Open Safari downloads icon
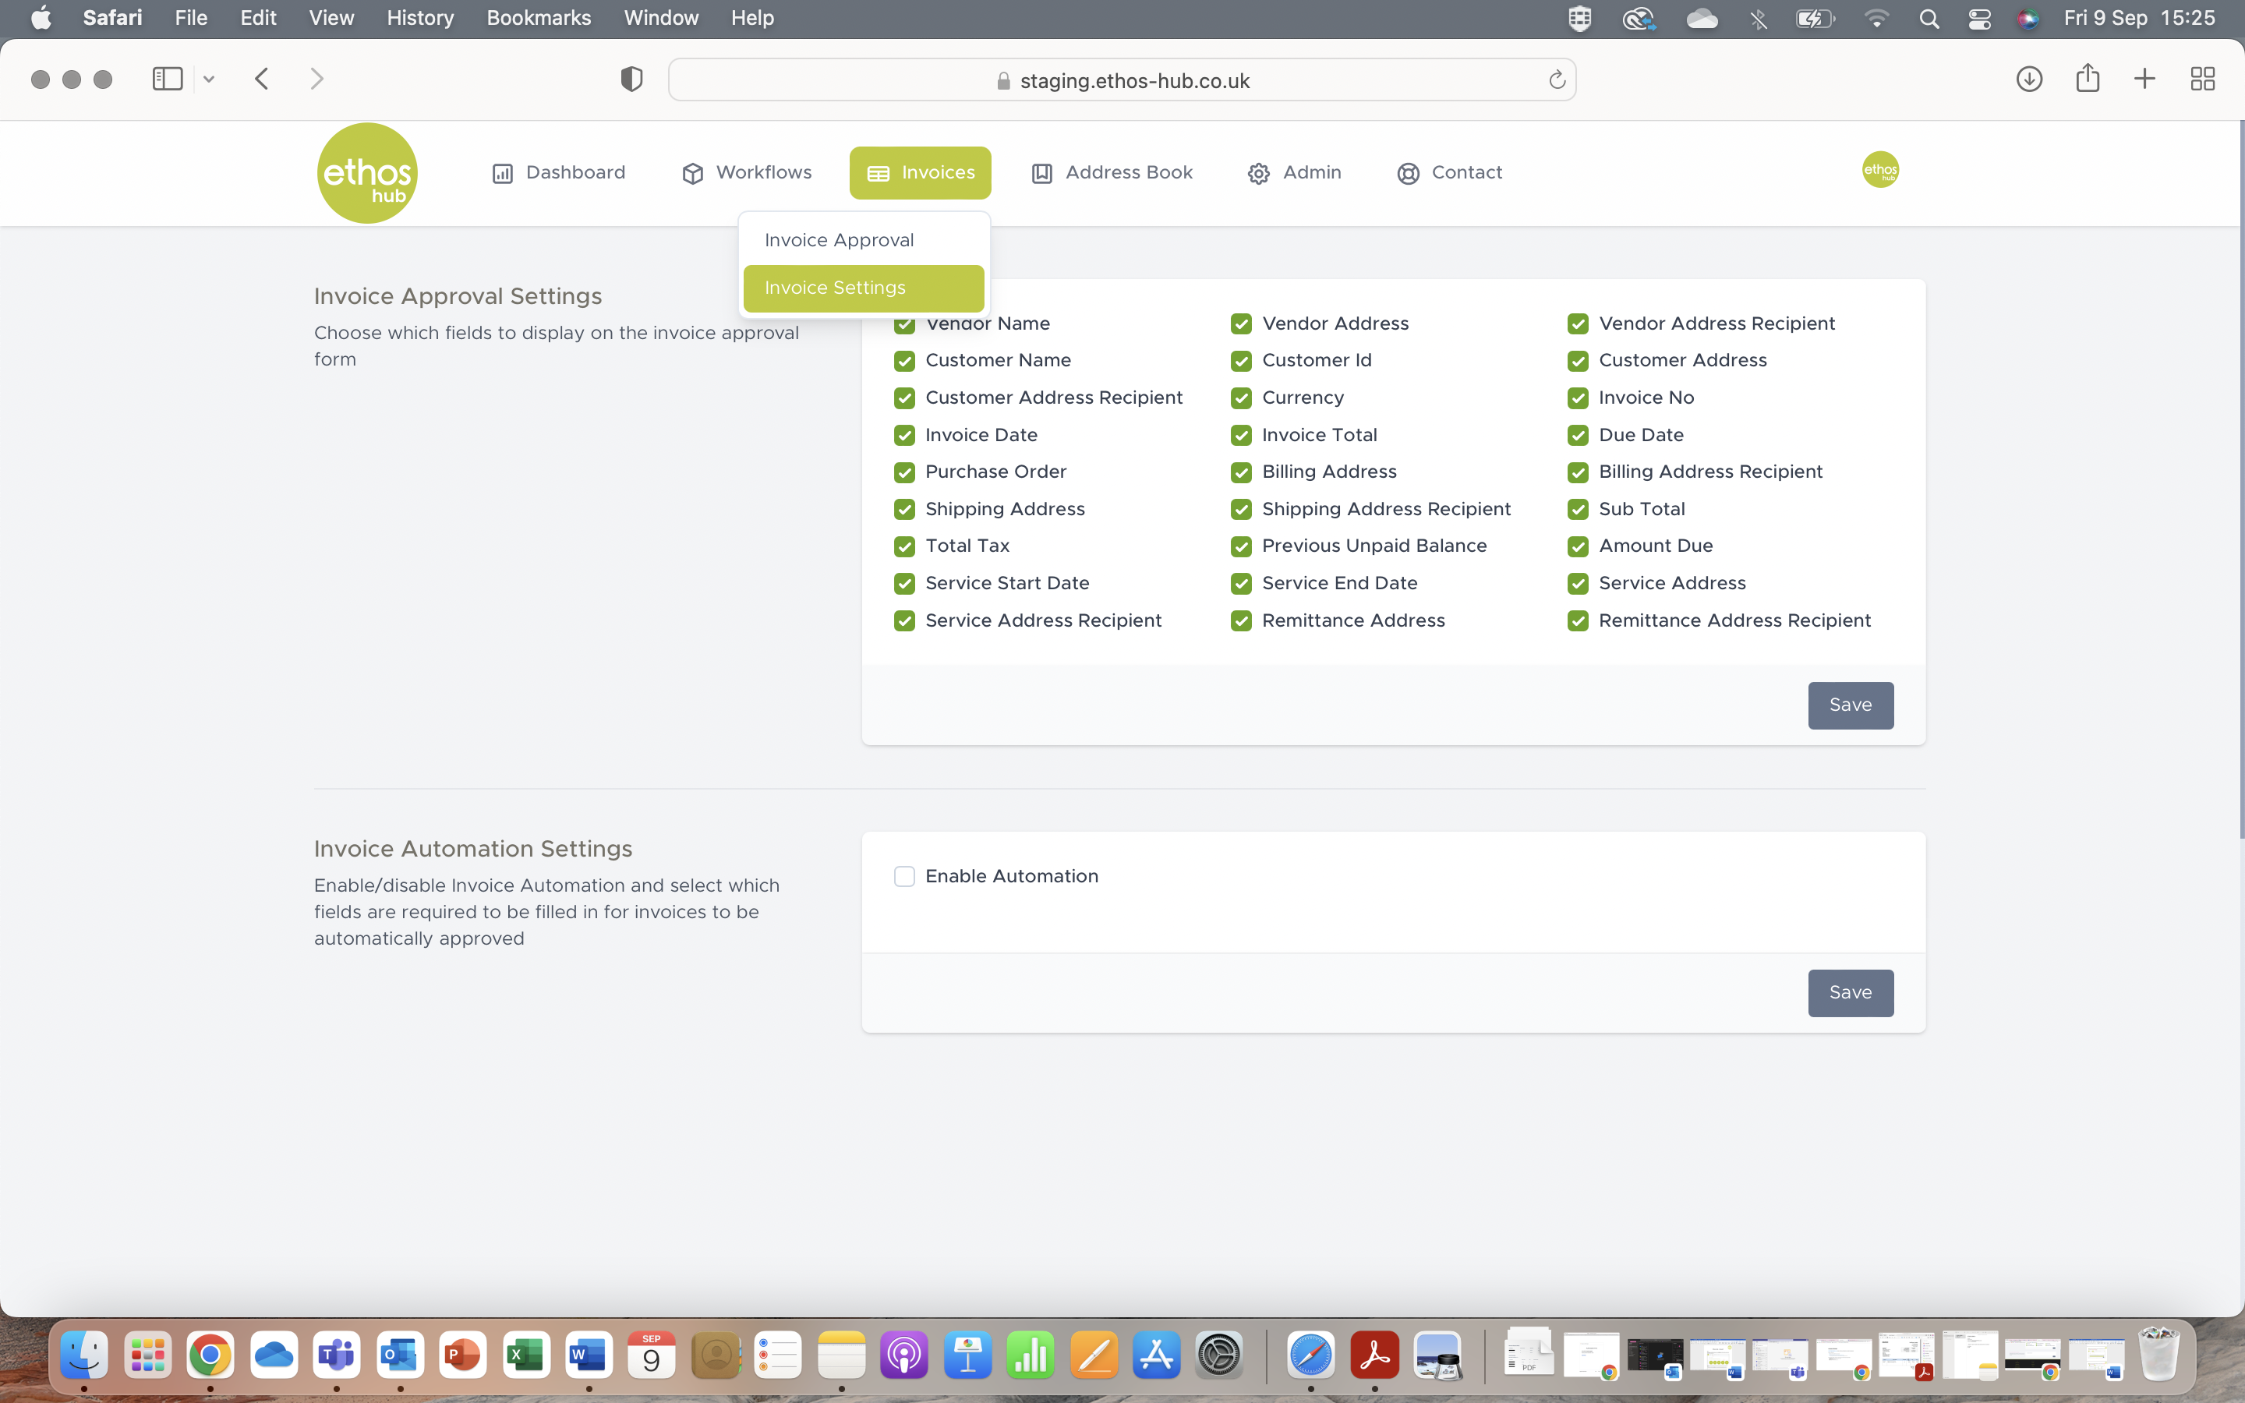This screenshot has height=1403, width=2245. [2029, 79]
